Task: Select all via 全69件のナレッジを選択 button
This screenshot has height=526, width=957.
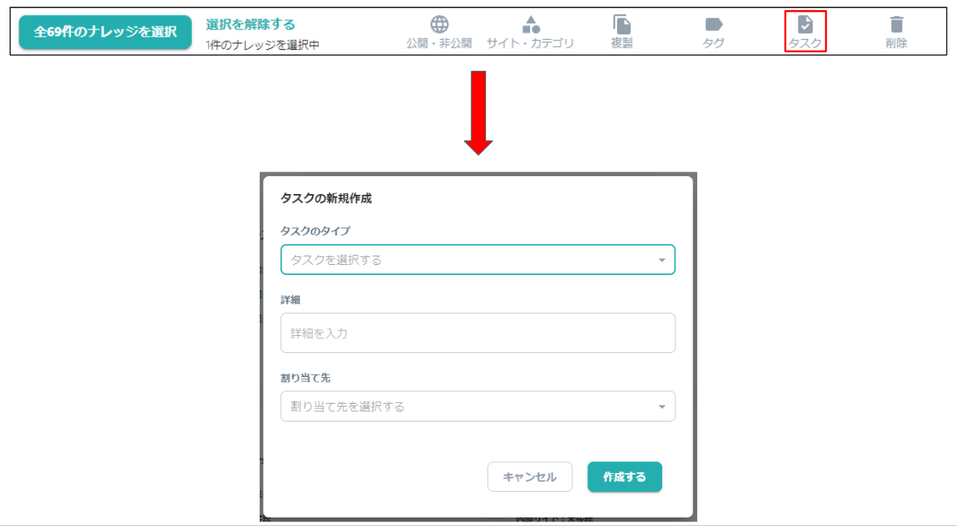Action: coord(105,32)
